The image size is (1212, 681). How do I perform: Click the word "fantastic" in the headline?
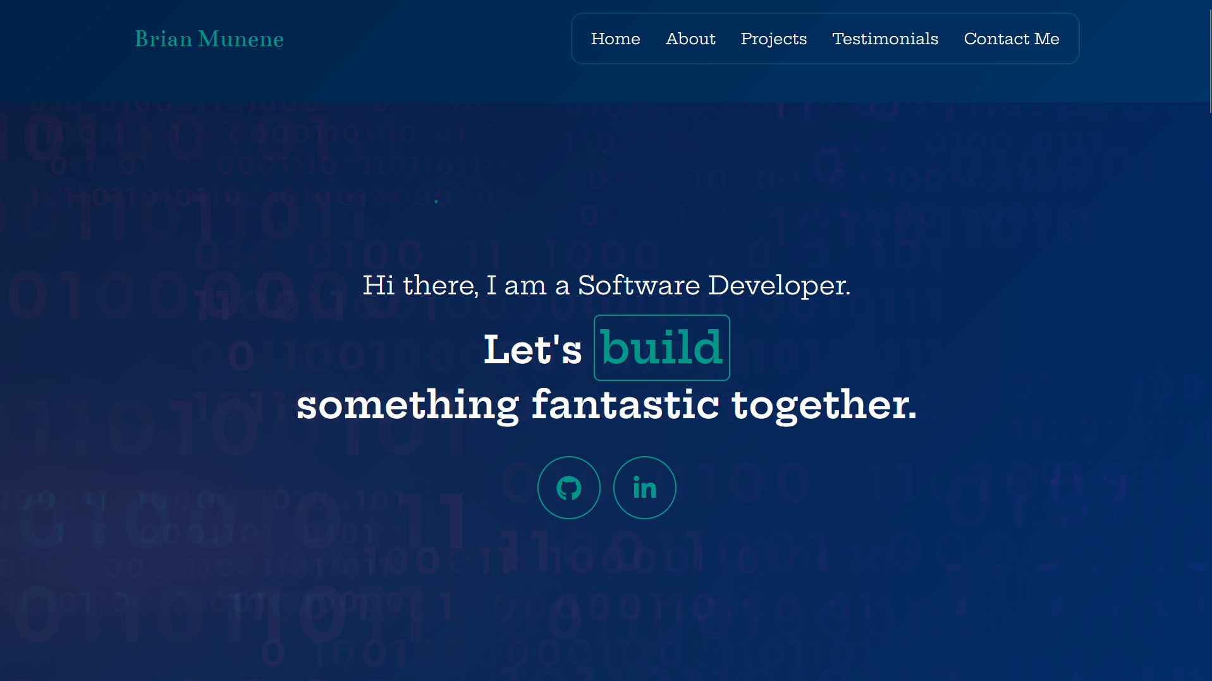click(625, 405)
